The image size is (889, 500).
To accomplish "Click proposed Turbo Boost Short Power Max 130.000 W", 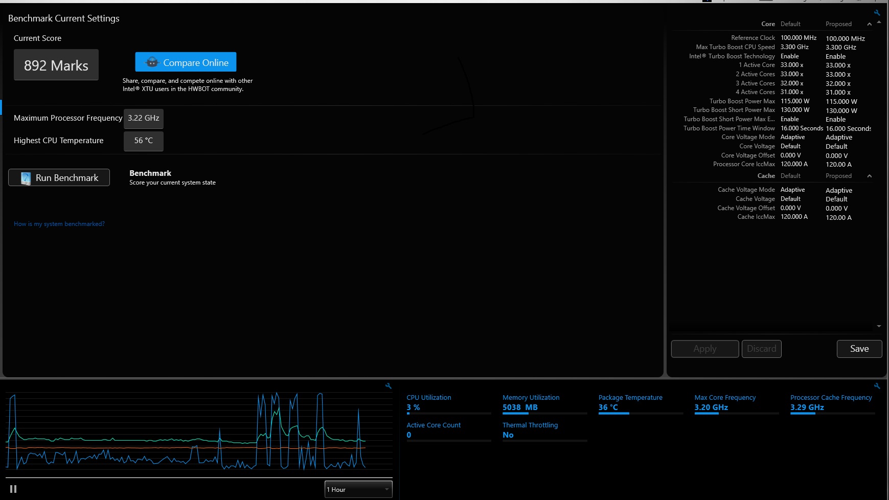I will pyautogui.click(x=841, y=110).
